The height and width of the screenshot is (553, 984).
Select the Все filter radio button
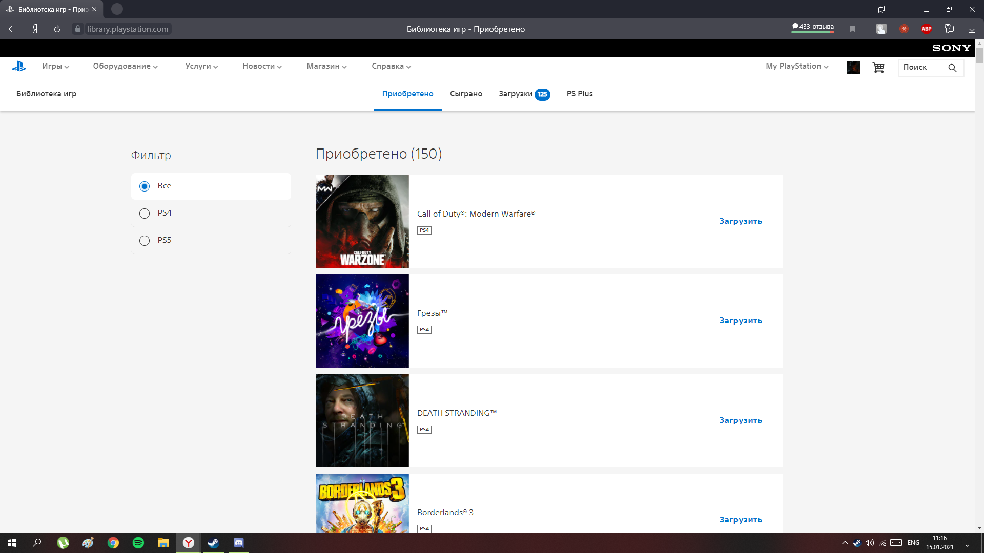pyautogui.click(x=145, y=186)
